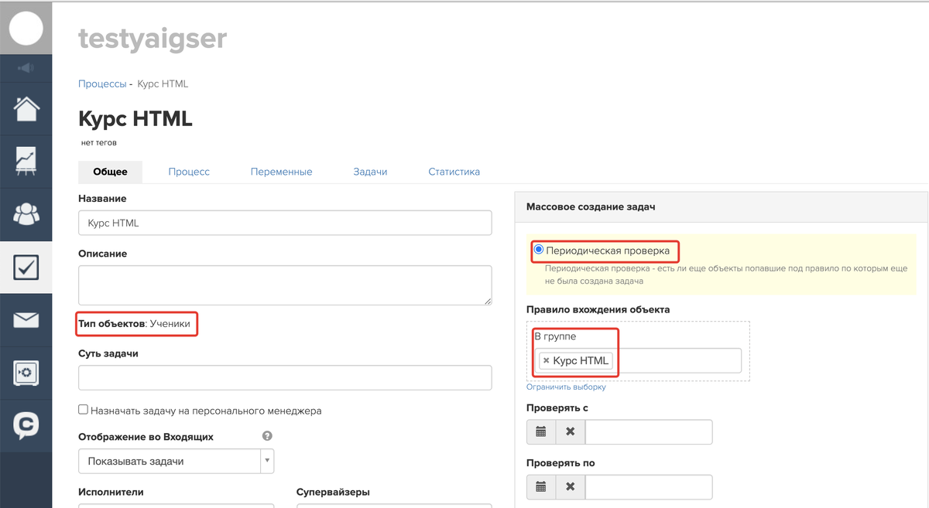Open the envelope messages icon in sidebar

(26, 320)
